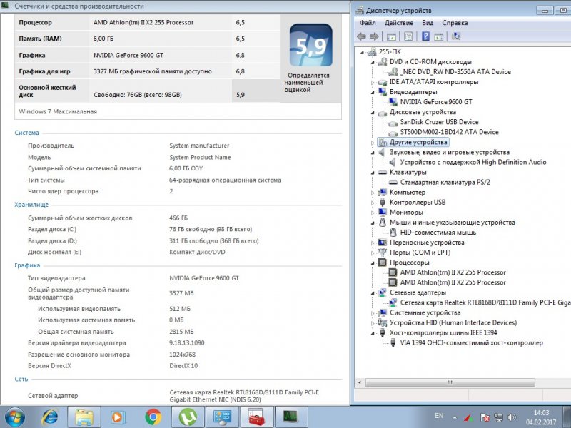Open the Файл menu
Screen dimensions: 571x428
pyautogui.click(x=368, y=22)
